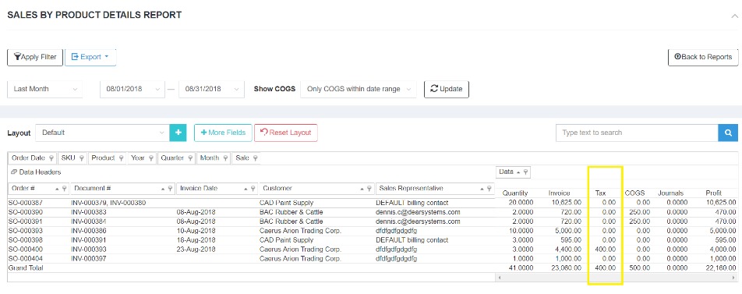Click filter pin icon on Data header

click(x=525, y=172)
